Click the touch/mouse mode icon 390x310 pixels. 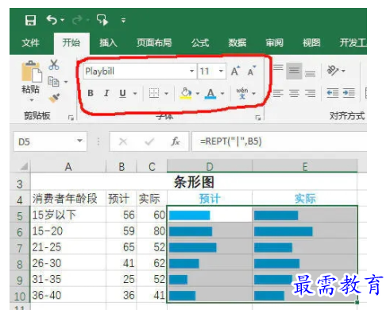point(102,20)
